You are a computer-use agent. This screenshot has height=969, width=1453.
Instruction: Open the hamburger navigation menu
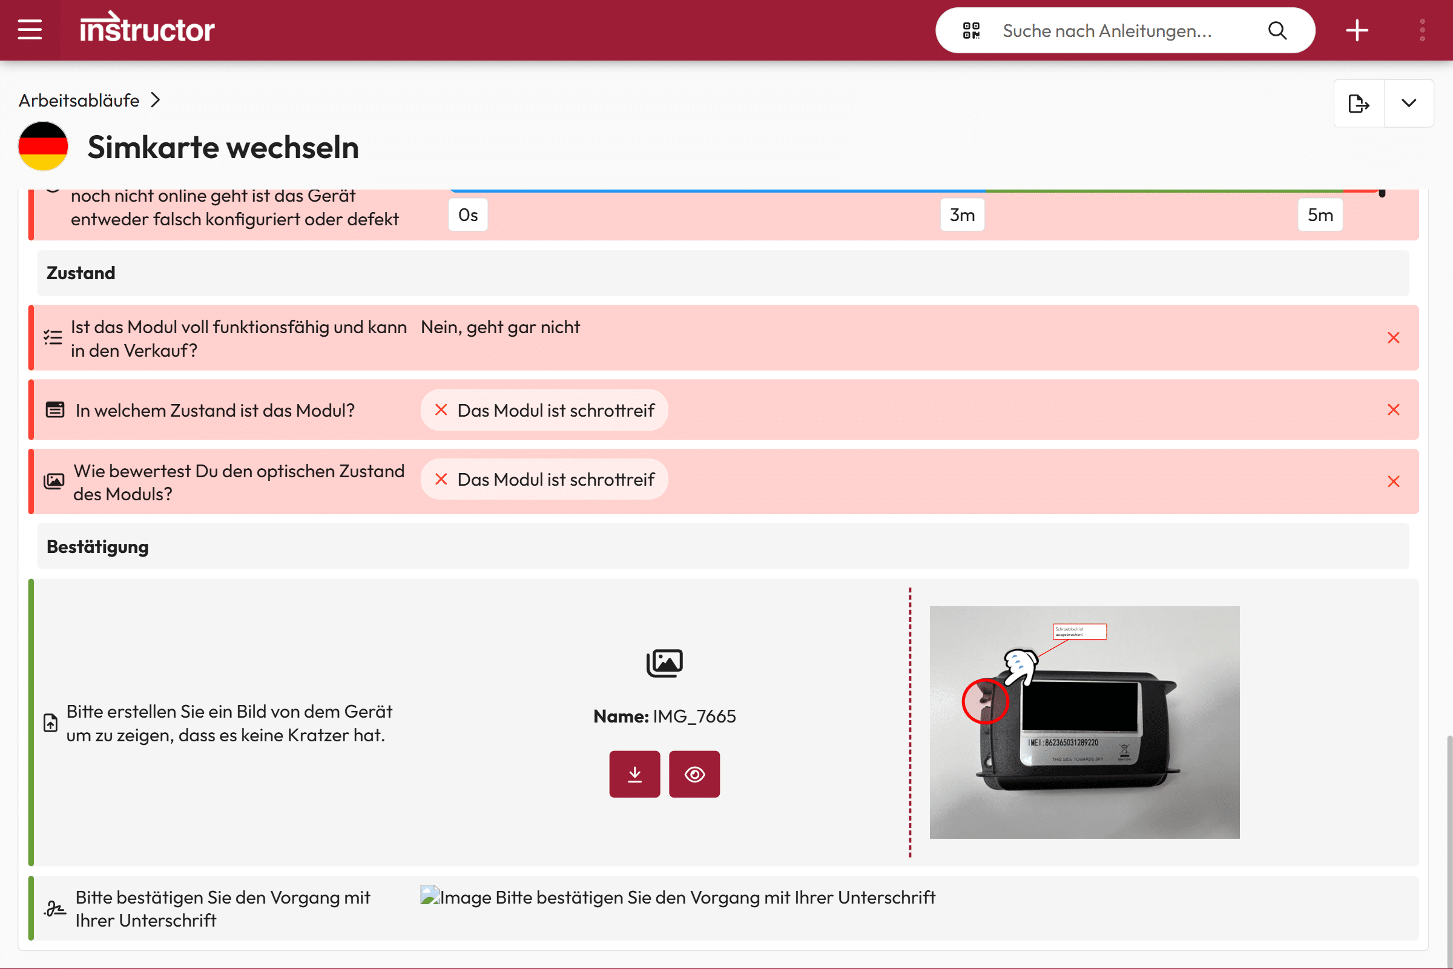pos(29,30)
